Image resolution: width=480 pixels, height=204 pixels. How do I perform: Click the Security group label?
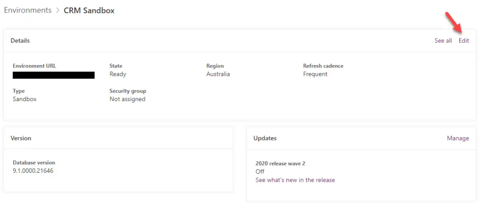[x=127, y=91]
